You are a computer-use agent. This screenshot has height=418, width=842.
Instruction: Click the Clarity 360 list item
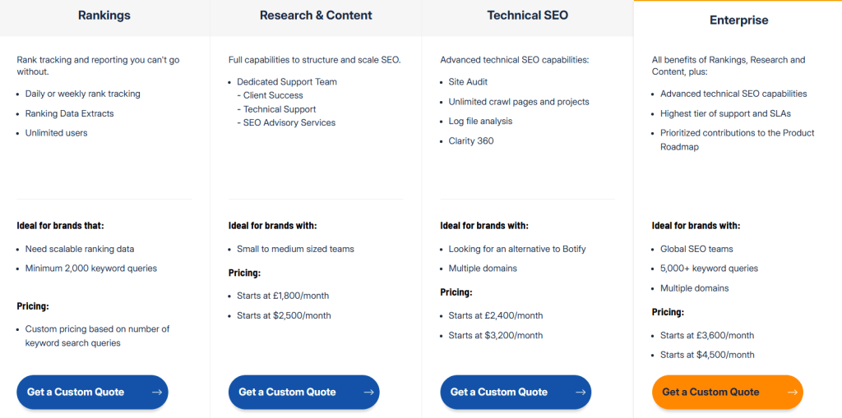[x=471, y=141]
